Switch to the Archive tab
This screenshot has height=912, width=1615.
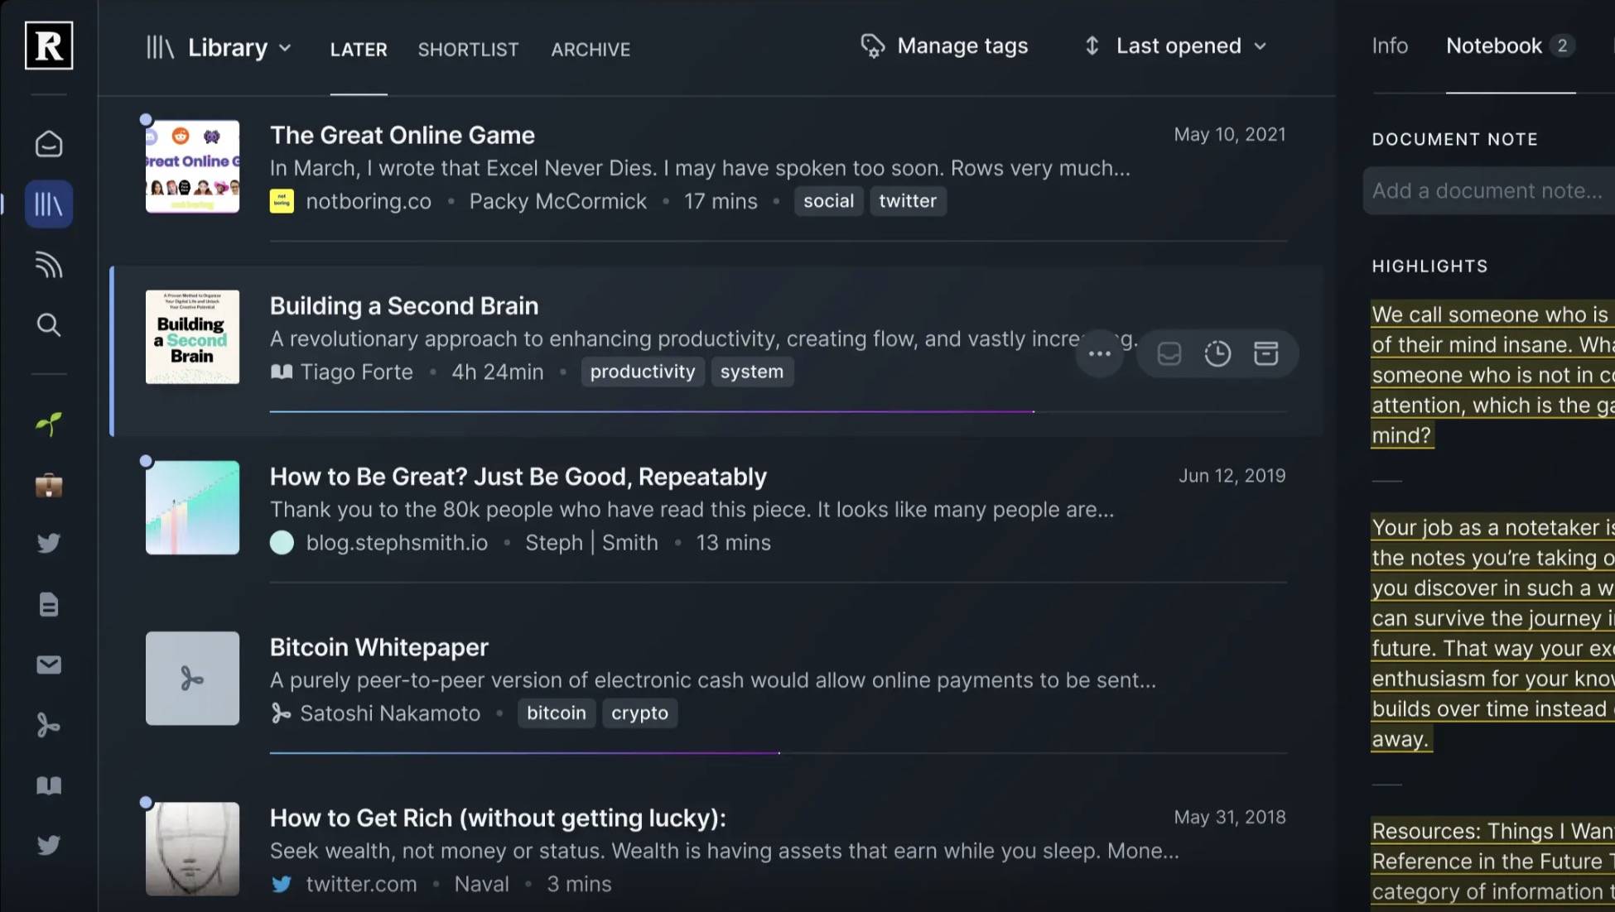coord(591,50)
